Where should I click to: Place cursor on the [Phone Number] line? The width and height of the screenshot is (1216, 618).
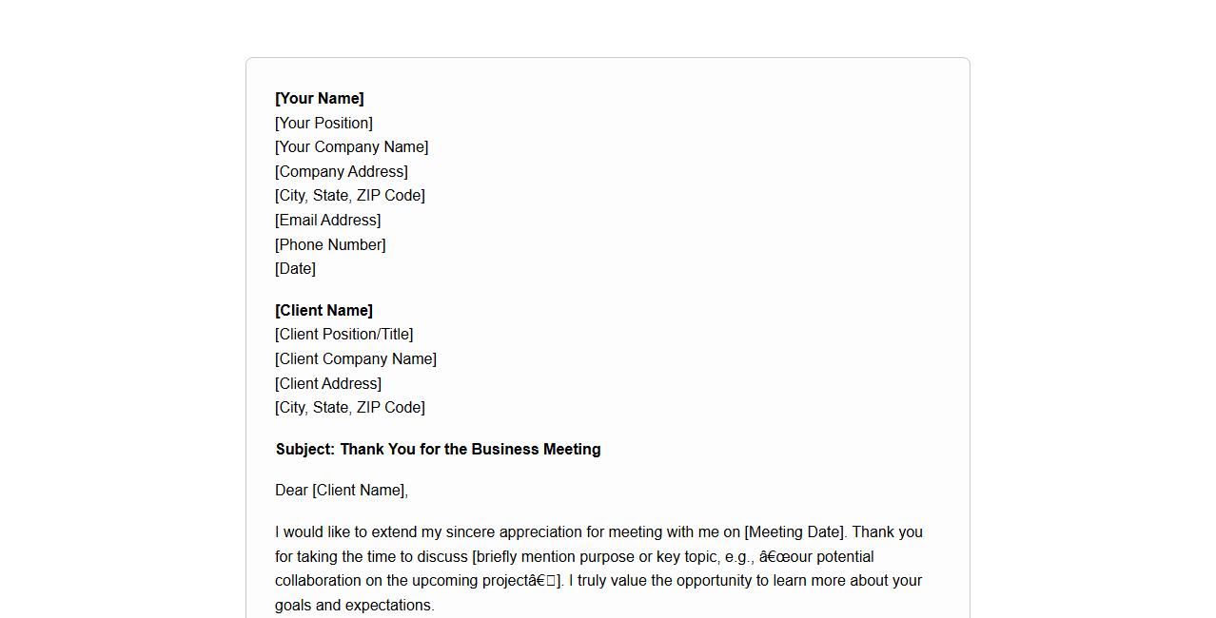[x=330, y=245]
